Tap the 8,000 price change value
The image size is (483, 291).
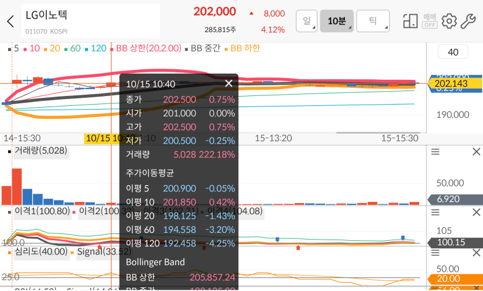tap(274, 14)
